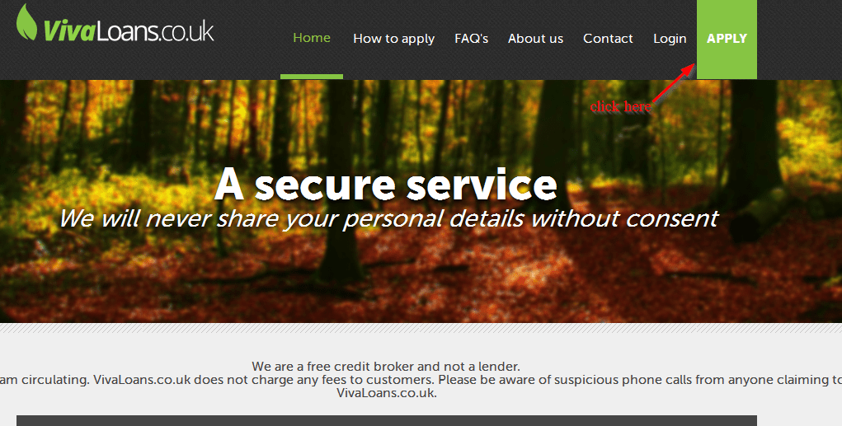Click the green APPLY button

coord(727,40)
